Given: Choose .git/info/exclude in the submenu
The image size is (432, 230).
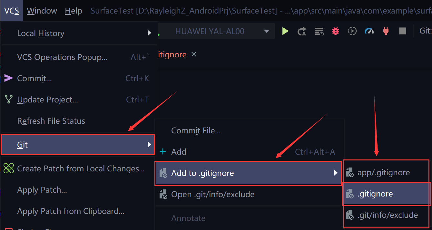Looking at the screenshot, I should (387, 215).
